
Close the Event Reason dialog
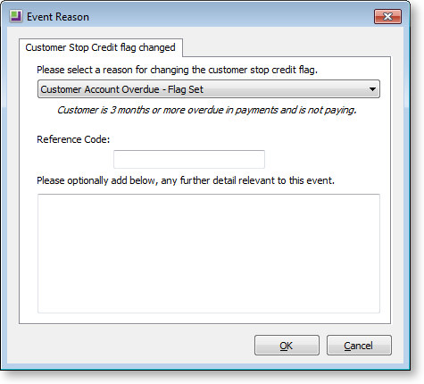(387, 16)
